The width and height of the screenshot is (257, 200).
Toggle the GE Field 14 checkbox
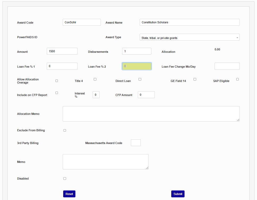[x=195, y=79]
